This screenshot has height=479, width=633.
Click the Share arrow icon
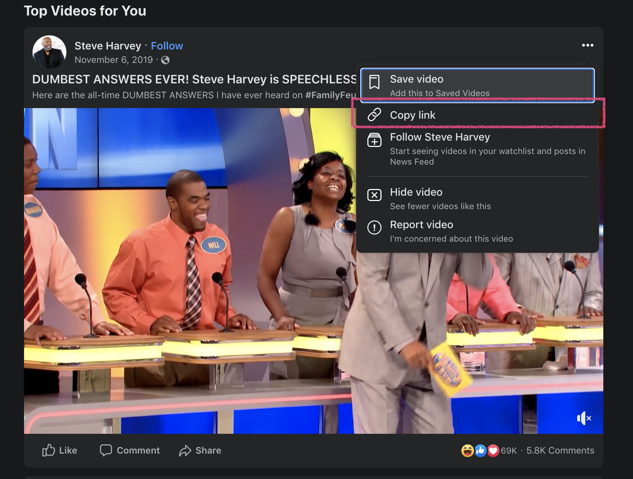coord(185,450)
